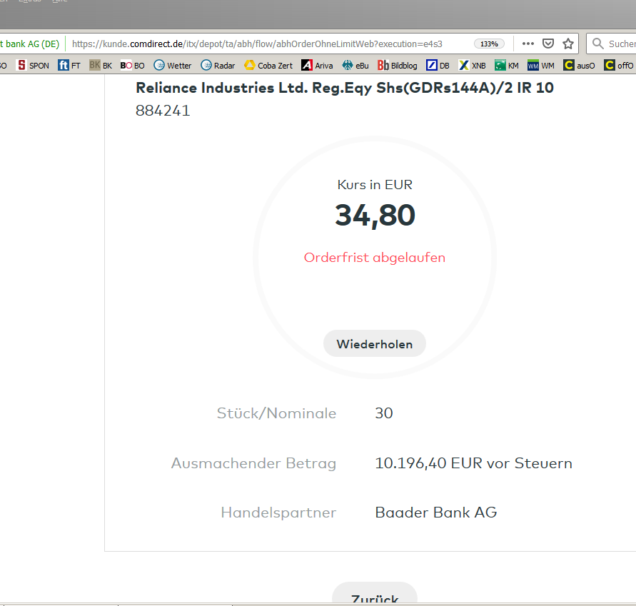This screenshot has height=606, width=636.
Task: Open page actions three-dot menu
Action: coord(528,44)
